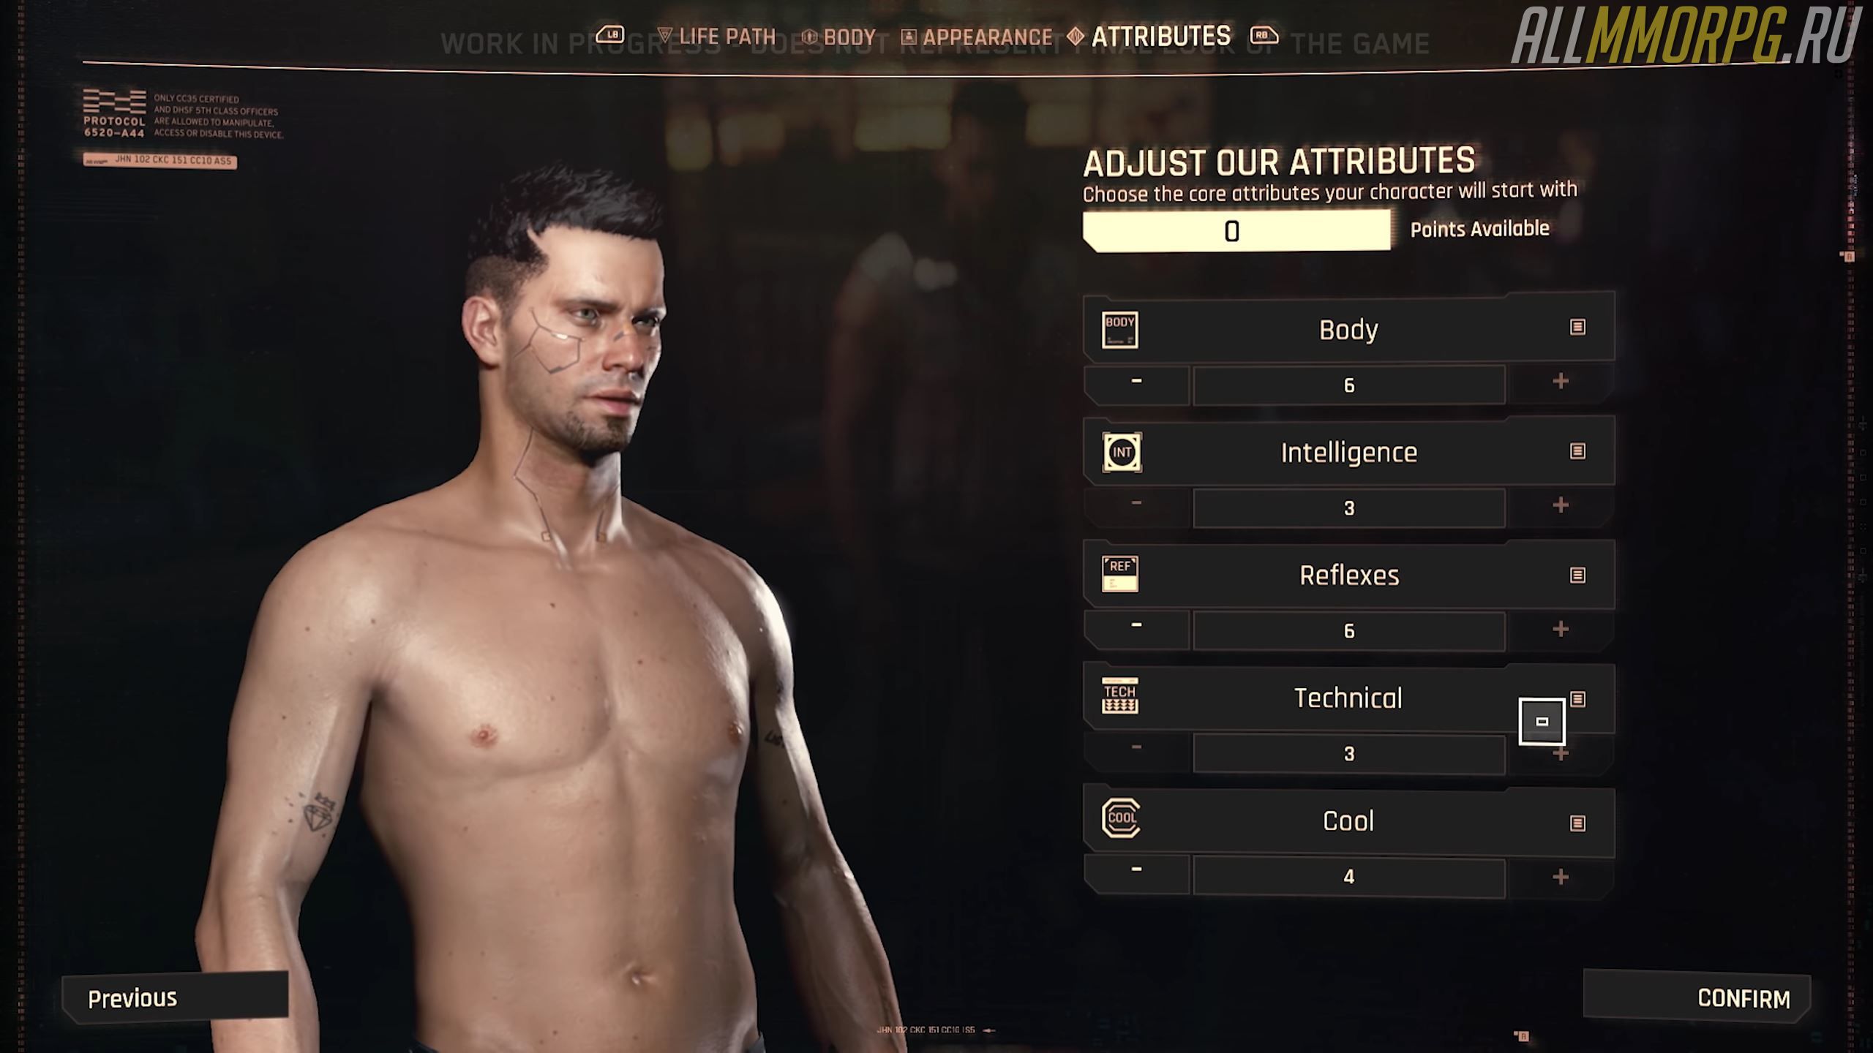
Task: Go to the Body tab
Action: pos(838,37)
